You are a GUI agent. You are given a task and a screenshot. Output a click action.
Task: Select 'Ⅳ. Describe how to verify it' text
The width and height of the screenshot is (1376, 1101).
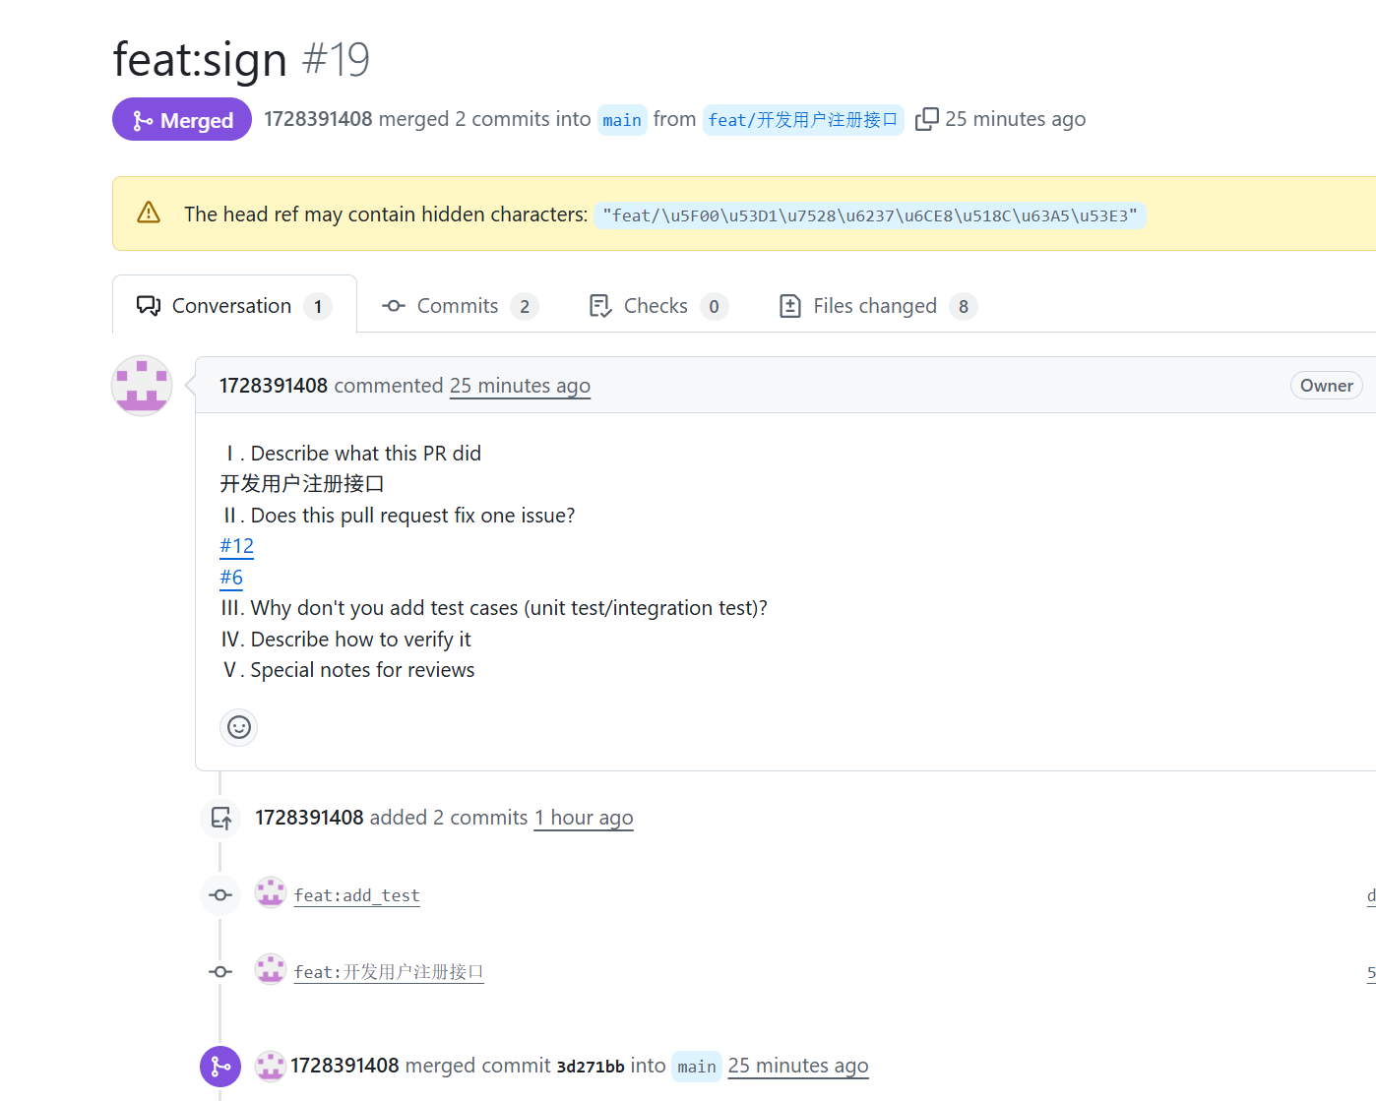346,640
